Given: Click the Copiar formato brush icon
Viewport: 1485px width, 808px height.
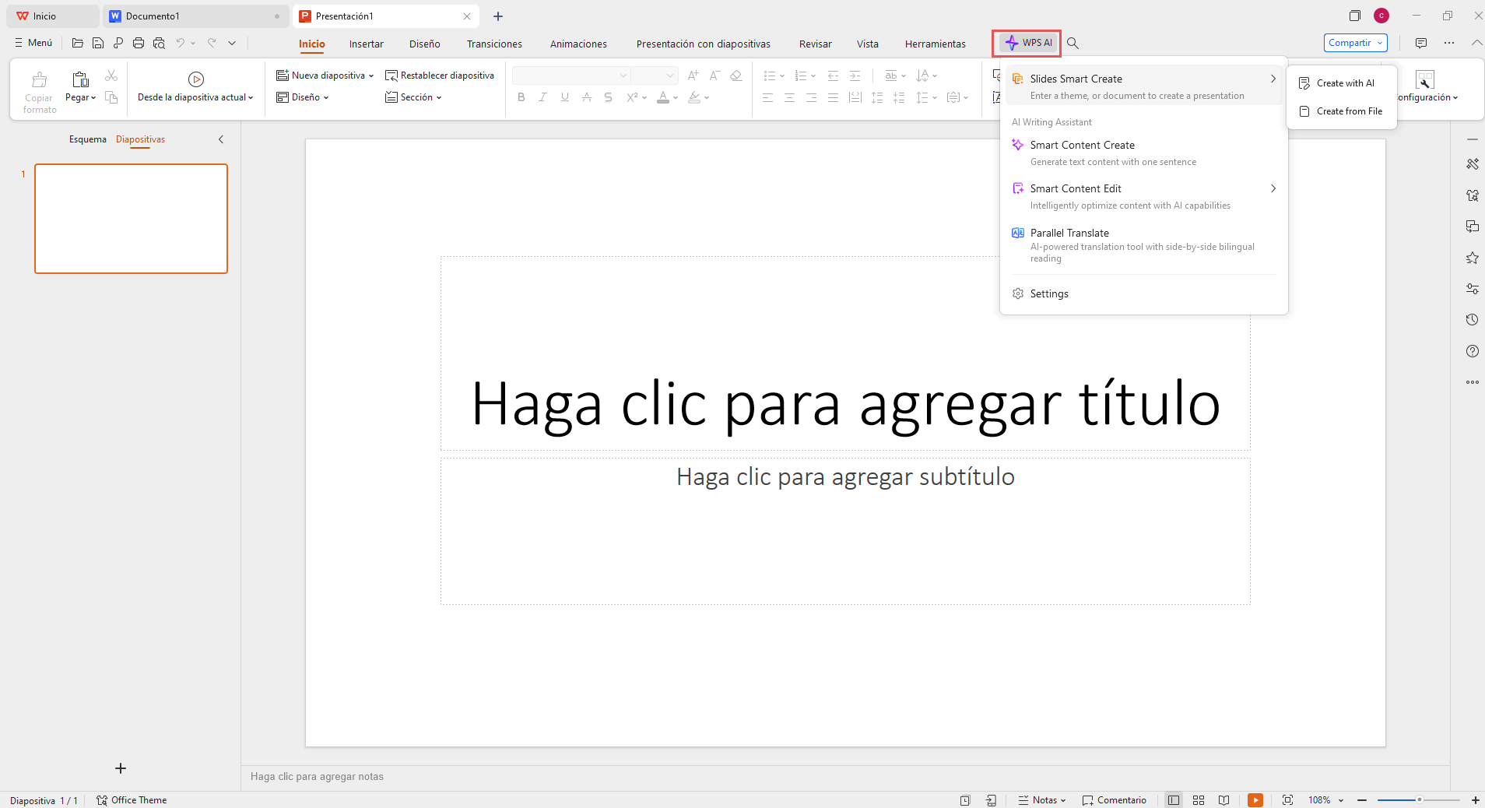Looking at the screenshot, I should point(39,80).
